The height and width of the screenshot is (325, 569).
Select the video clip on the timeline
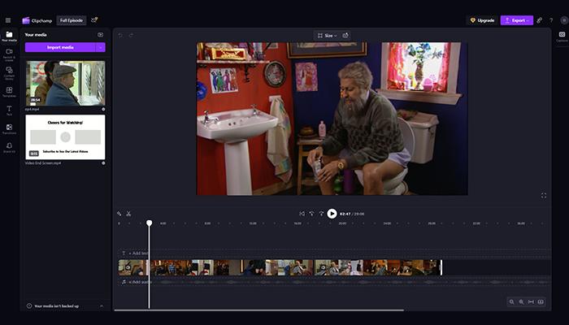point(280,267)
